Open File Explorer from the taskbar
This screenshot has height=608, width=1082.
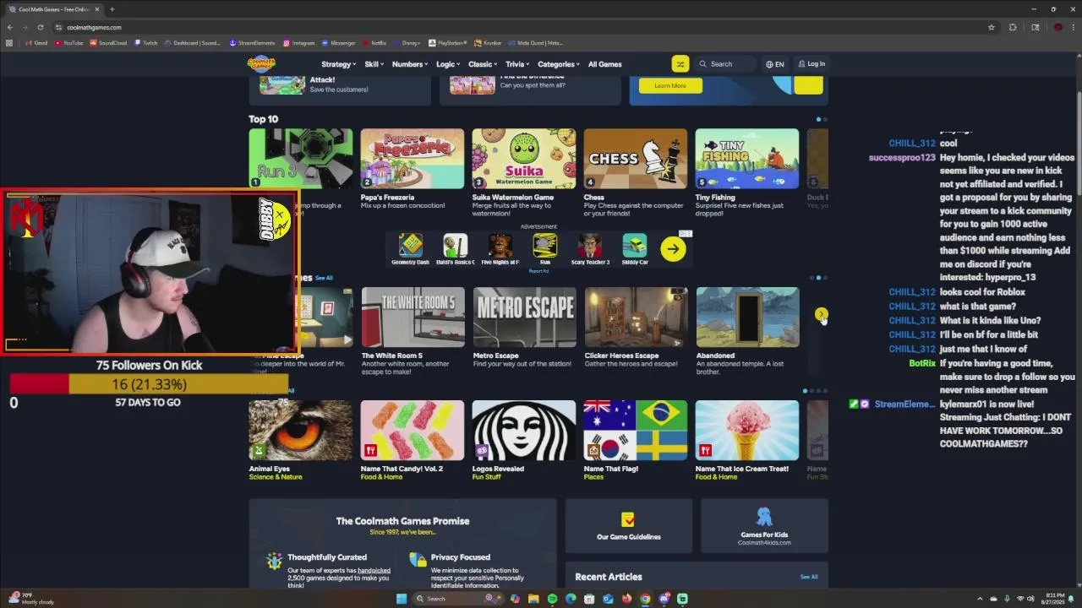click(533, 599)
